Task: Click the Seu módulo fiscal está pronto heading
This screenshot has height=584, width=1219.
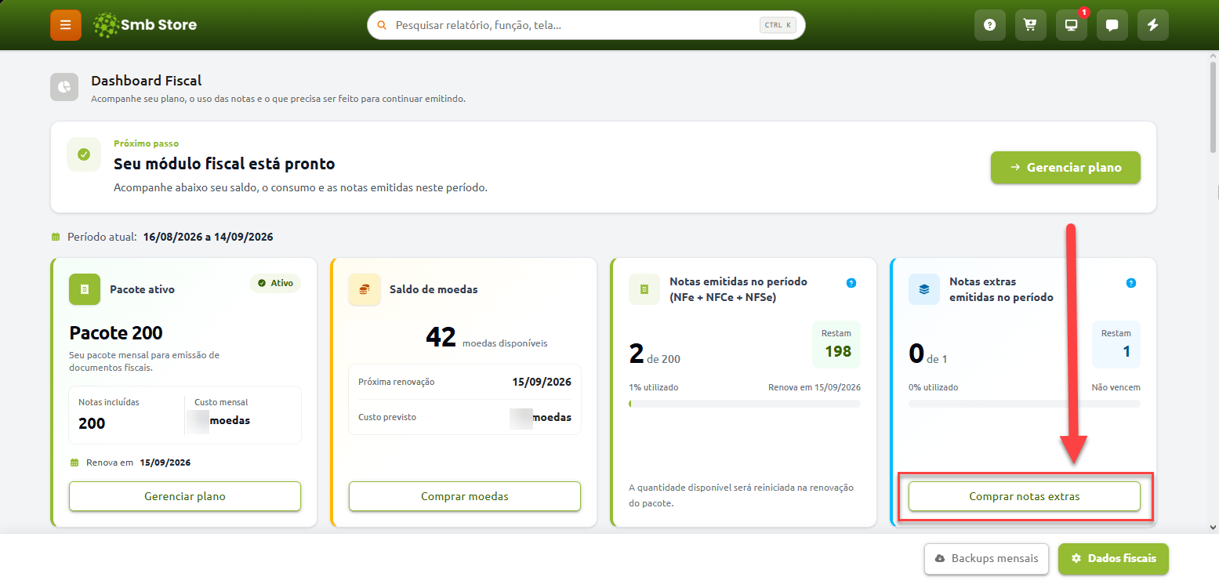Action: pyautogui.click(x=224, y=164)
